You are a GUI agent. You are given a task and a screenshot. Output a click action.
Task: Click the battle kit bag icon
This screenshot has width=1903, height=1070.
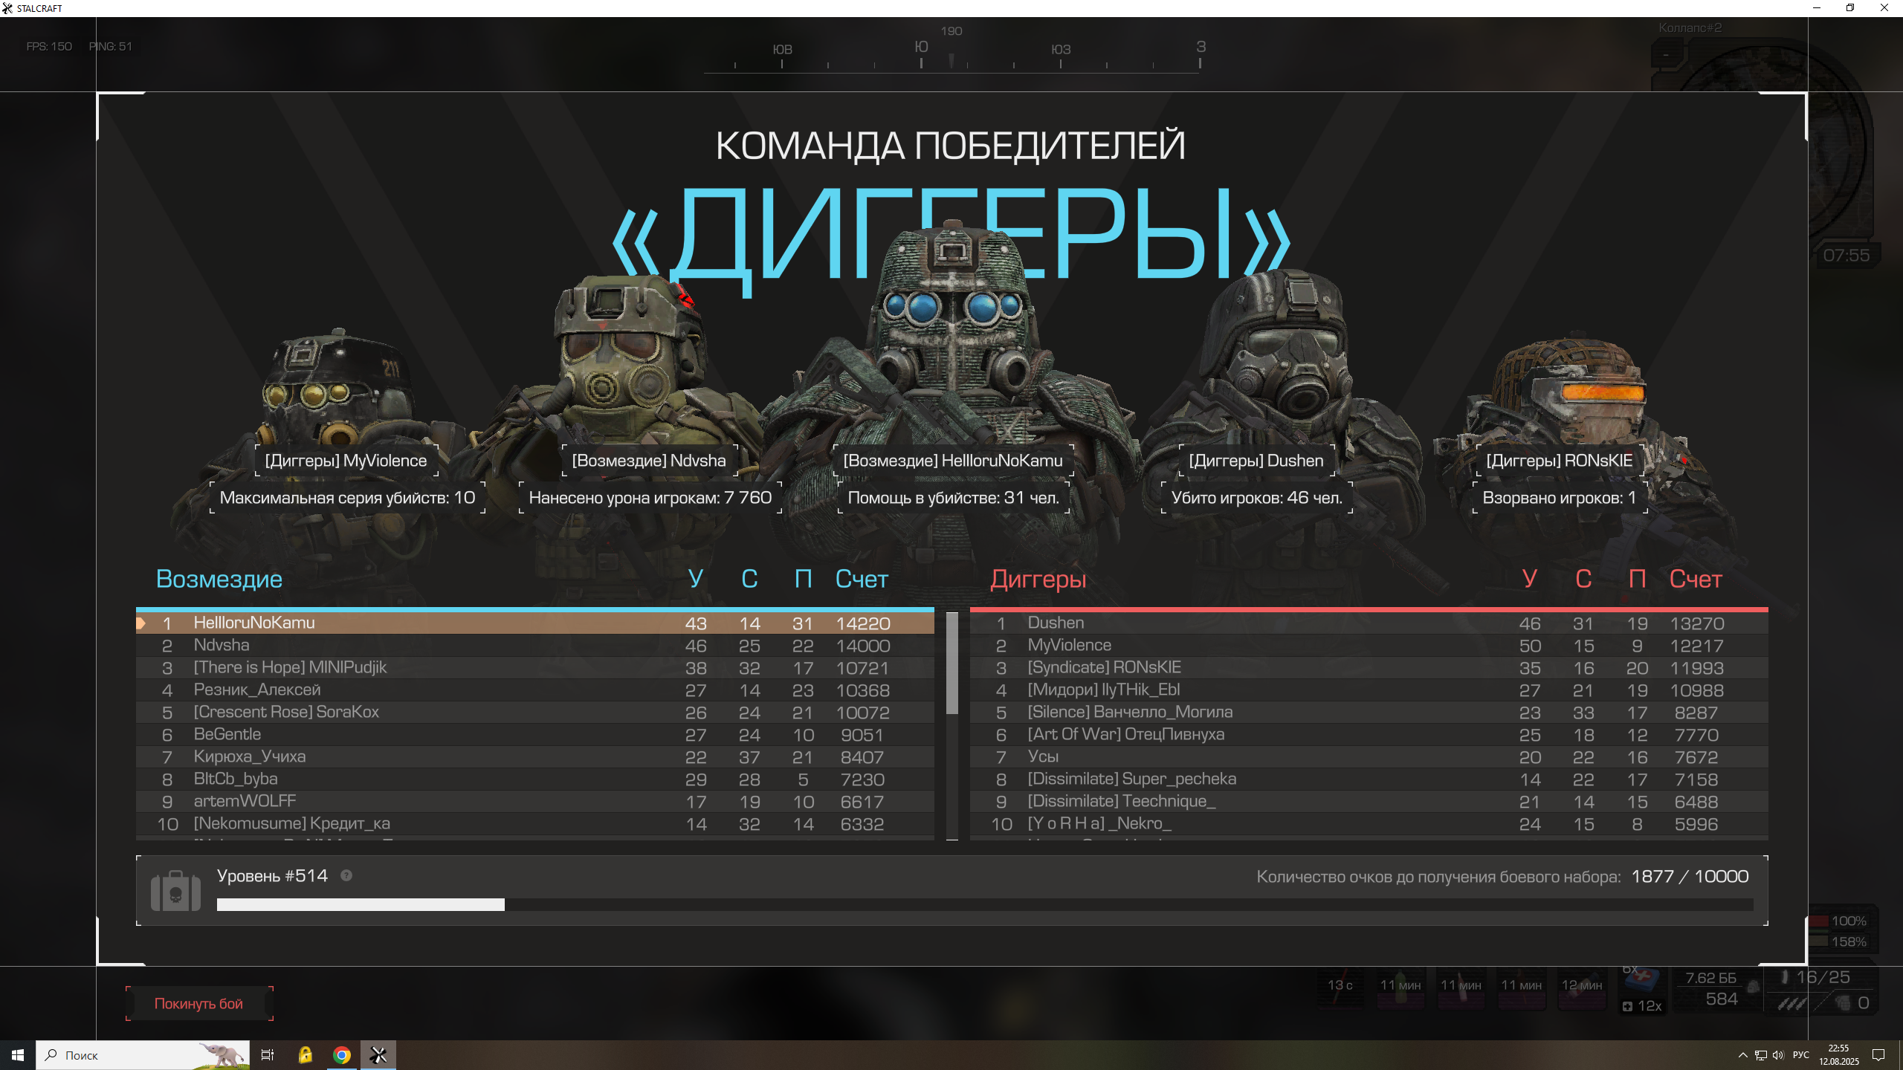175,891
